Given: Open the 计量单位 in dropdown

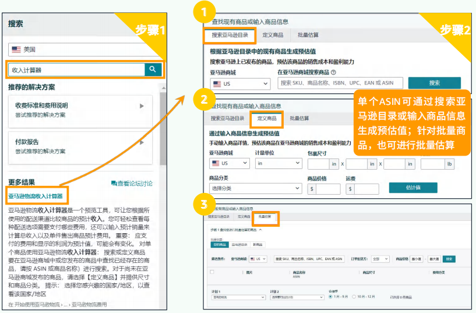Looking at the screenshot, I should (x=278, y=163).
